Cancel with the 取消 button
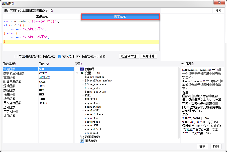 [216, 147]
